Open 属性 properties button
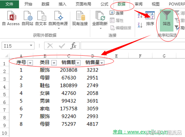Viewport: 185px width, 137px height. pos(117,20)
